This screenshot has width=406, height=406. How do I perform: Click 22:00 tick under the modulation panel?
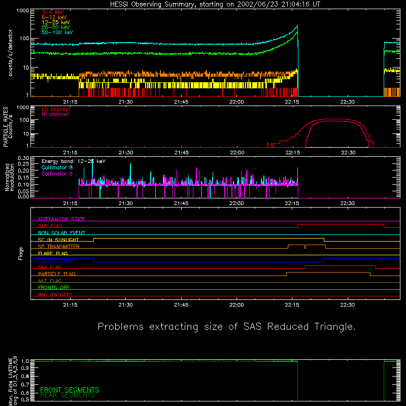click(x=236, y=204)
